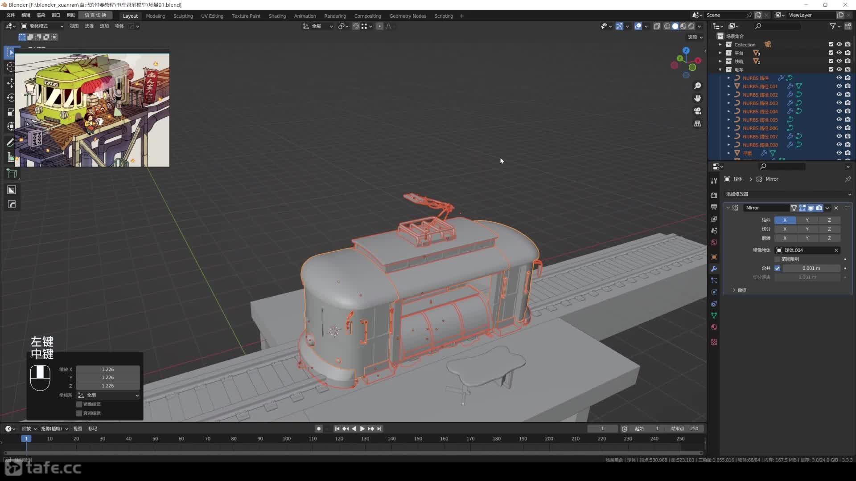856x481 pixels.
Task: Open the World properties tab
Action: tap(714, 242)
